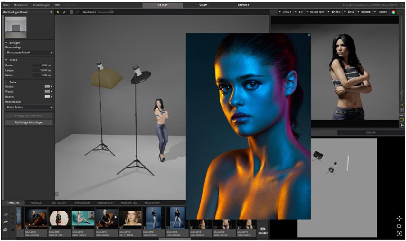Toggle the star on fourth timeline shot

(115, 218)
